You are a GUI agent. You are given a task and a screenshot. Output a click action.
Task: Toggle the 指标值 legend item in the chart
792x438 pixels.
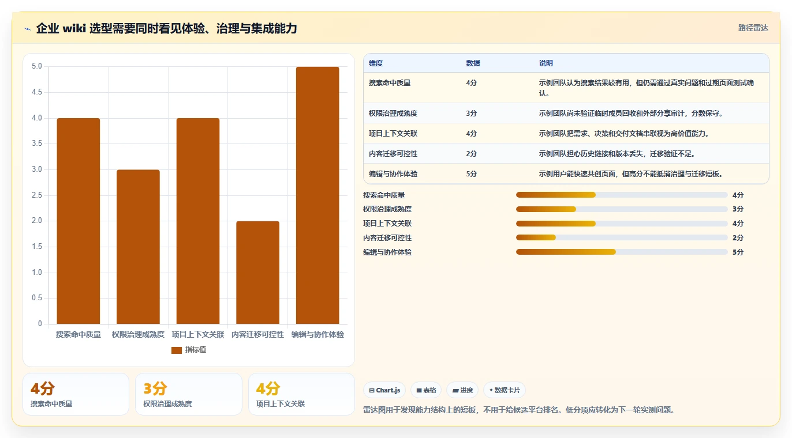[x=189, y=350]
